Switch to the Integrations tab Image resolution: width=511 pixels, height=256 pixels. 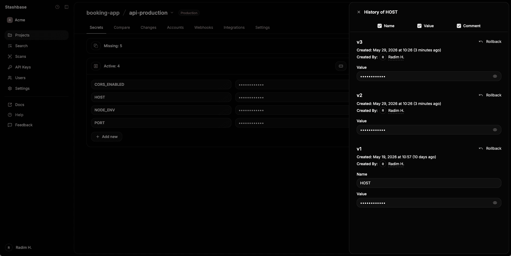[234, 27]
